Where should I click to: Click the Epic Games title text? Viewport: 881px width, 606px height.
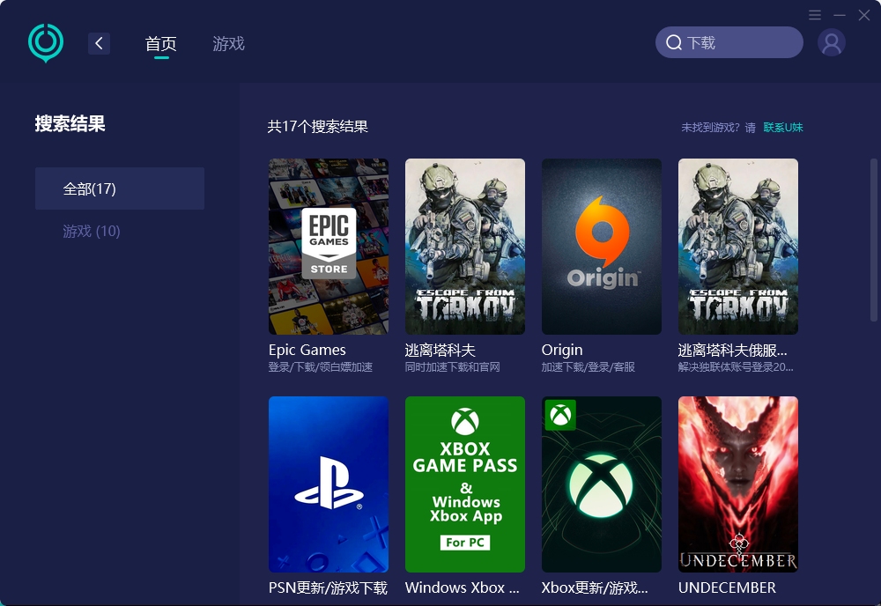(307, 350)
